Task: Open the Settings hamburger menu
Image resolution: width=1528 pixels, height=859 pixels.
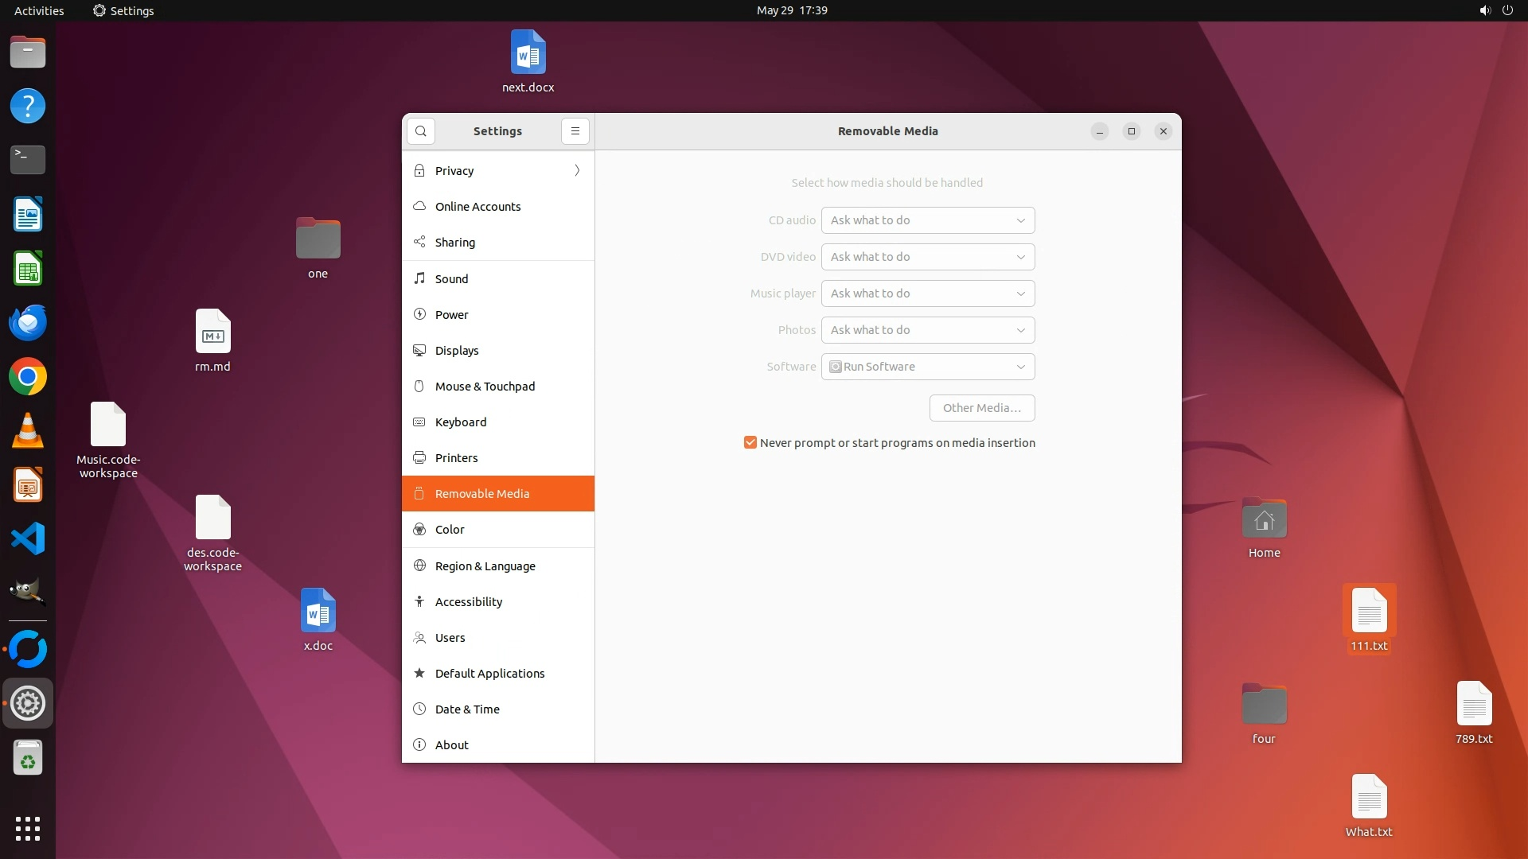Action: pyautogui.click(x=575, y=131)
